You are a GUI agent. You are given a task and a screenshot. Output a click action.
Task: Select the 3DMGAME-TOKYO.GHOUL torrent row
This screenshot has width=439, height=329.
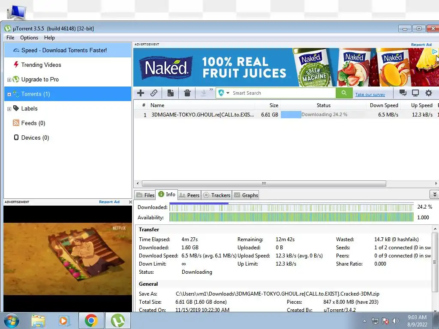pos(286,115)
